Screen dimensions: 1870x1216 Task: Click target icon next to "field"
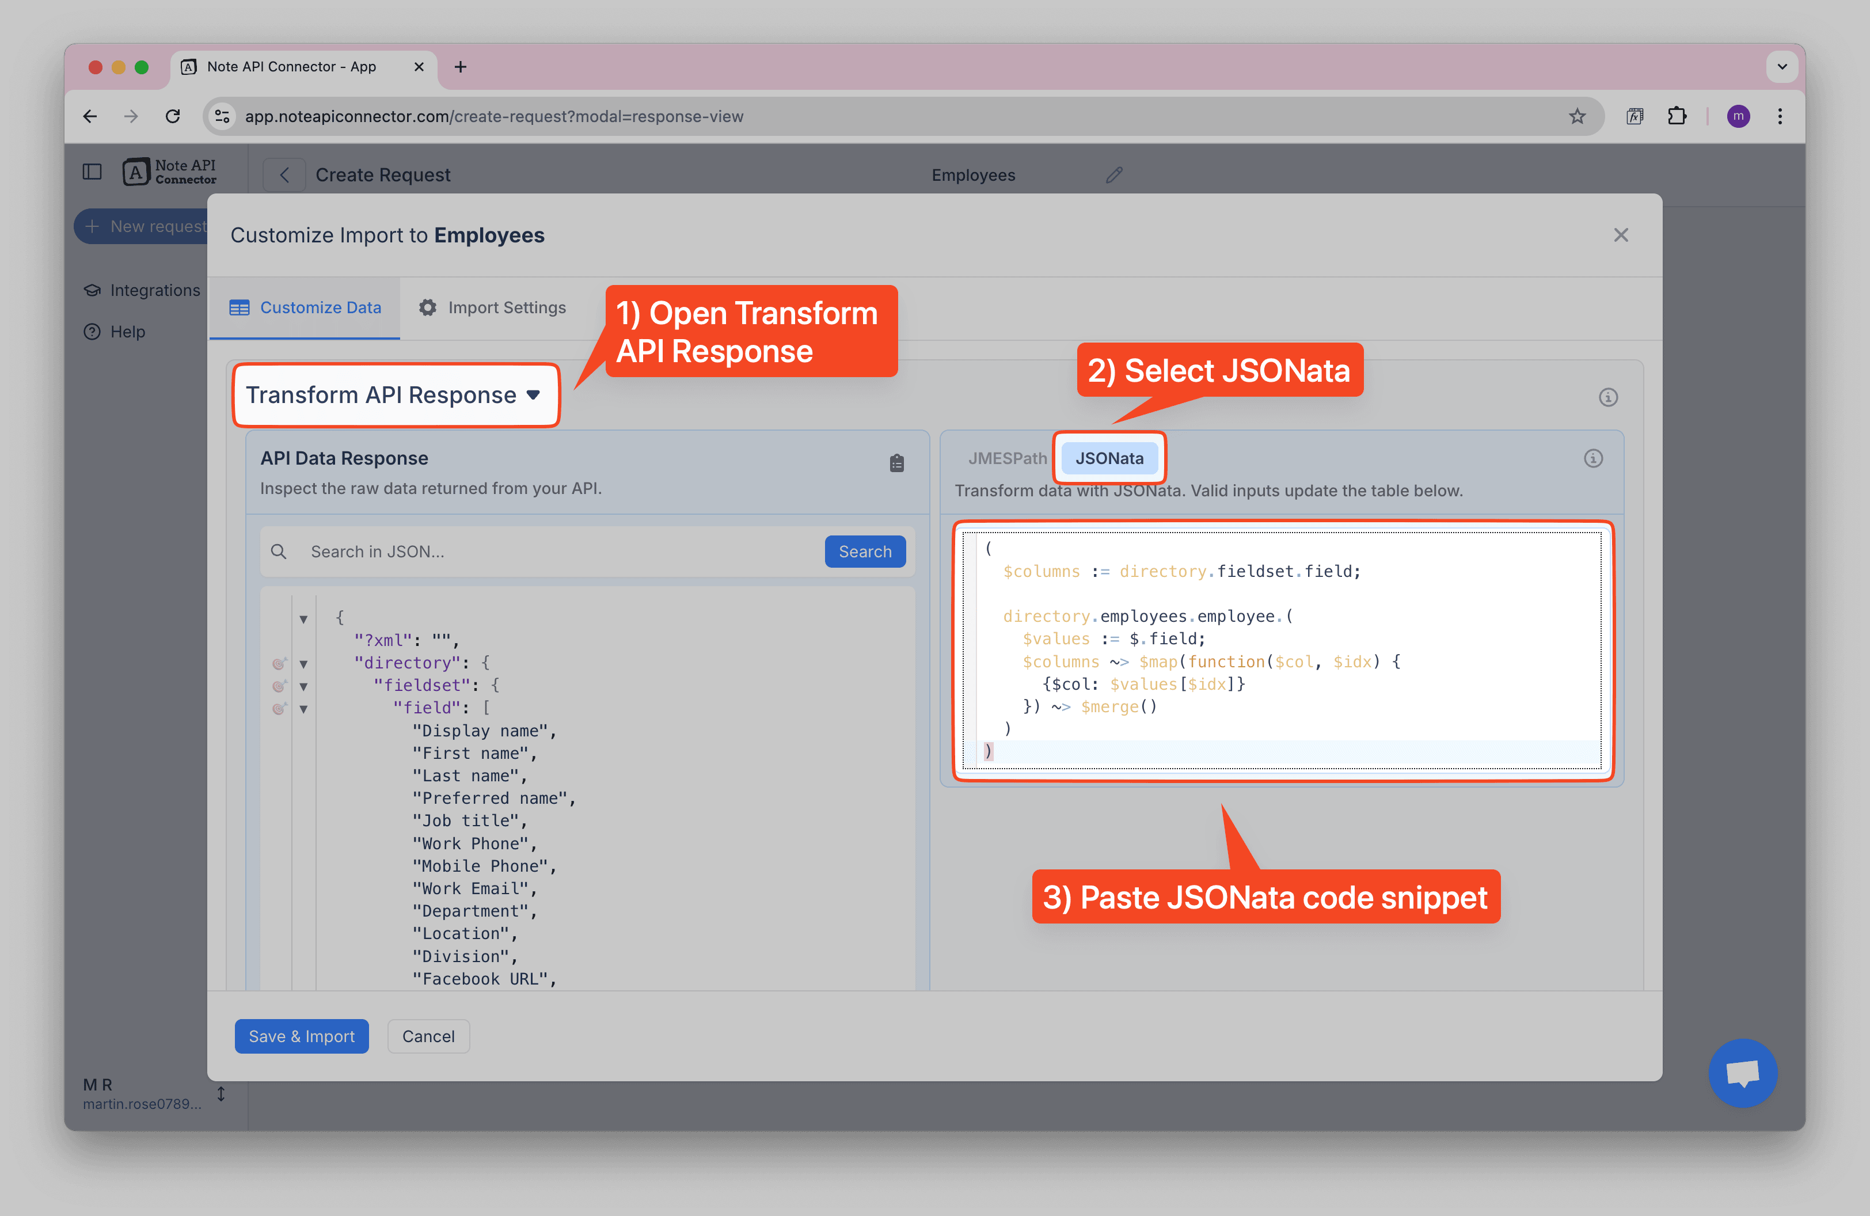[279, 709]
